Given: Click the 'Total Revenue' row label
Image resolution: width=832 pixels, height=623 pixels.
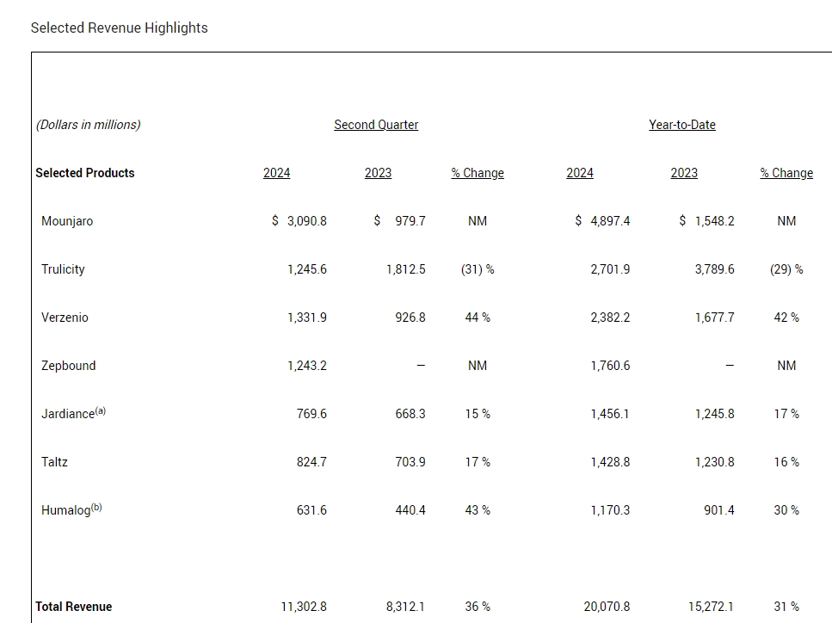Looking at the screenshot, I should (x=74, y=607).
